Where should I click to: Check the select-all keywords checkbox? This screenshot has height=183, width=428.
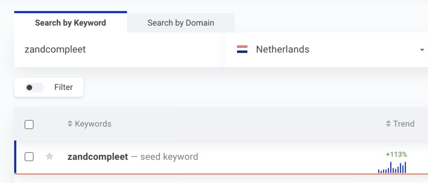click(29, 125)
